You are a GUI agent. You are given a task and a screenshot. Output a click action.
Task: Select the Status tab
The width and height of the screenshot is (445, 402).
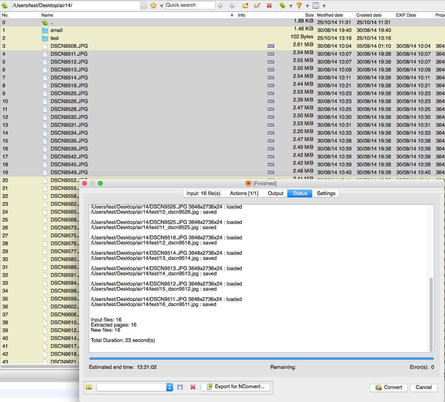coord(300,193)
